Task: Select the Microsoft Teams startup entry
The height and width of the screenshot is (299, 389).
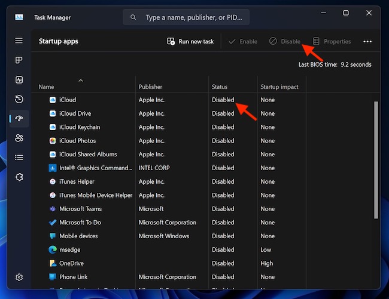Action: coord(80,209)
